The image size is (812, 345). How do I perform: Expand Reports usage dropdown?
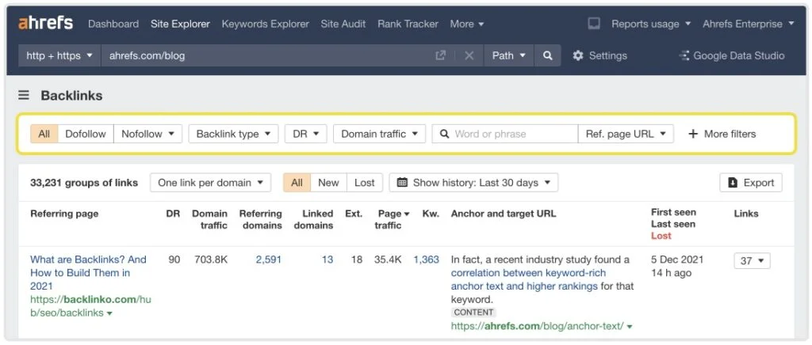(651, 24)
